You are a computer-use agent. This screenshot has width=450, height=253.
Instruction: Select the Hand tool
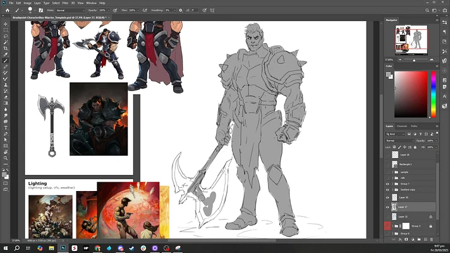(6, 152)
